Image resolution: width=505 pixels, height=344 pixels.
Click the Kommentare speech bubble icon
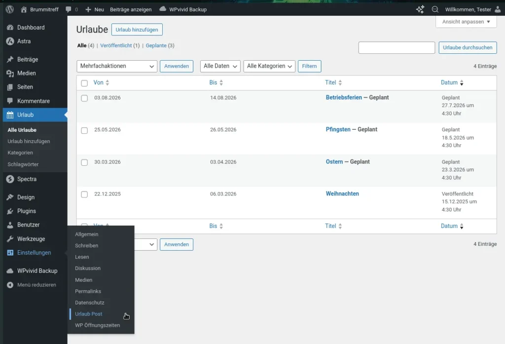point(10,101)
